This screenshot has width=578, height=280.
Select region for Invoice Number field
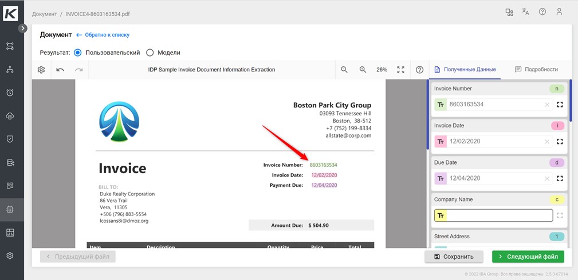560,105
